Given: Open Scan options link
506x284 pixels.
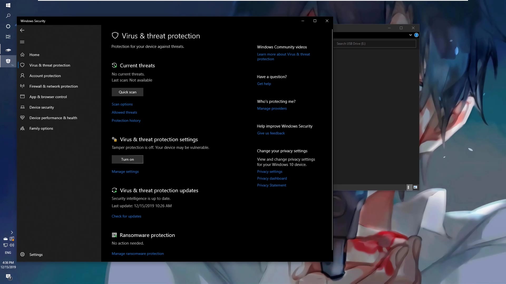Looking at the screenshot, I should click(x=122, y=104).
